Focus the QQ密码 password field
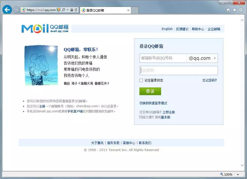This screenshot has height=179, width=247. pos(179,71)
